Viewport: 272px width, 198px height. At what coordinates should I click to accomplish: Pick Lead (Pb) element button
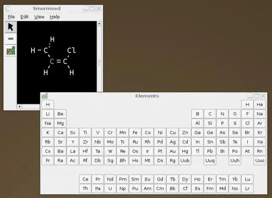click(x=210, y=151)
